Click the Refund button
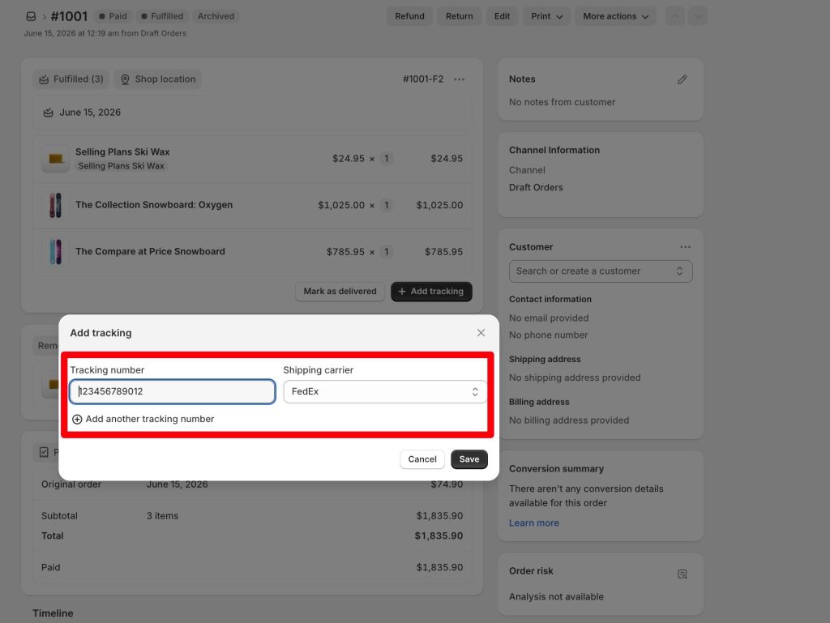Screen dimensions: 830x623 [409, 16]
